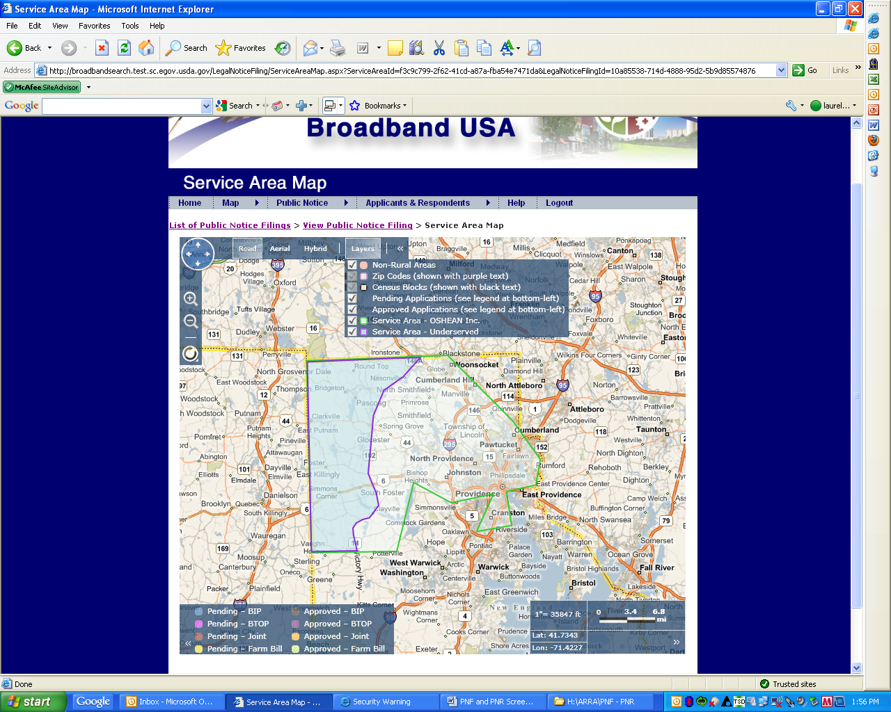Click the Copy icon in toolbar
Image resolution: width=891 pixels, height=712 pixels.
pos(484,48)
